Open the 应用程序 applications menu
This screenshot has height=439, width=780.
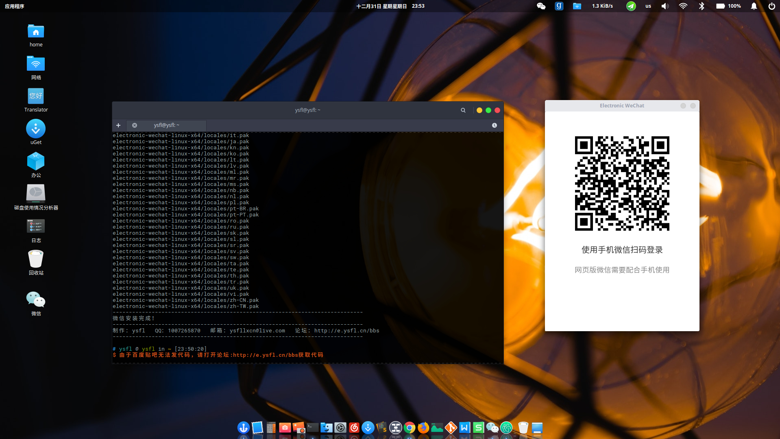coord(15,6)
